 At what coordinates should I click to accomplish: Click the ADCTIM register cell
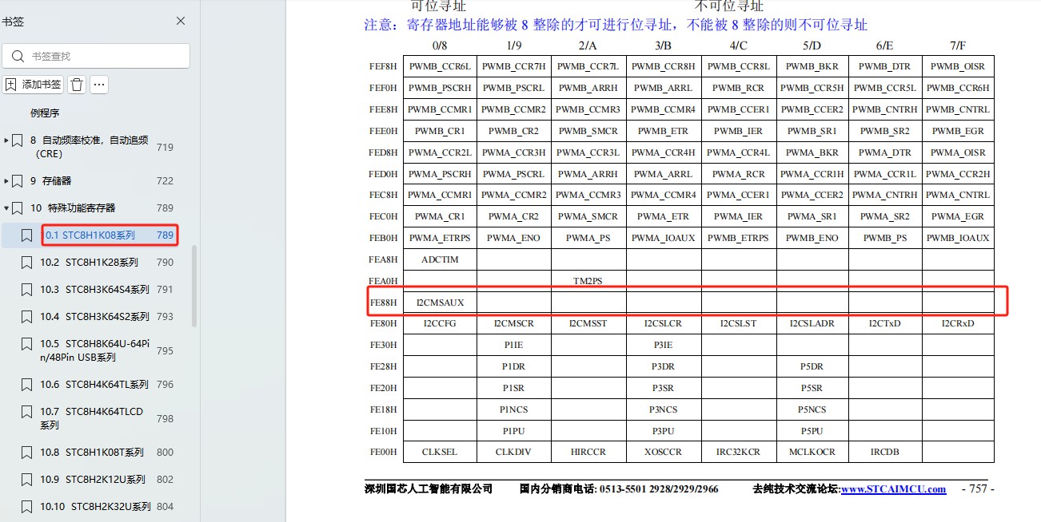tap(440, 259)
